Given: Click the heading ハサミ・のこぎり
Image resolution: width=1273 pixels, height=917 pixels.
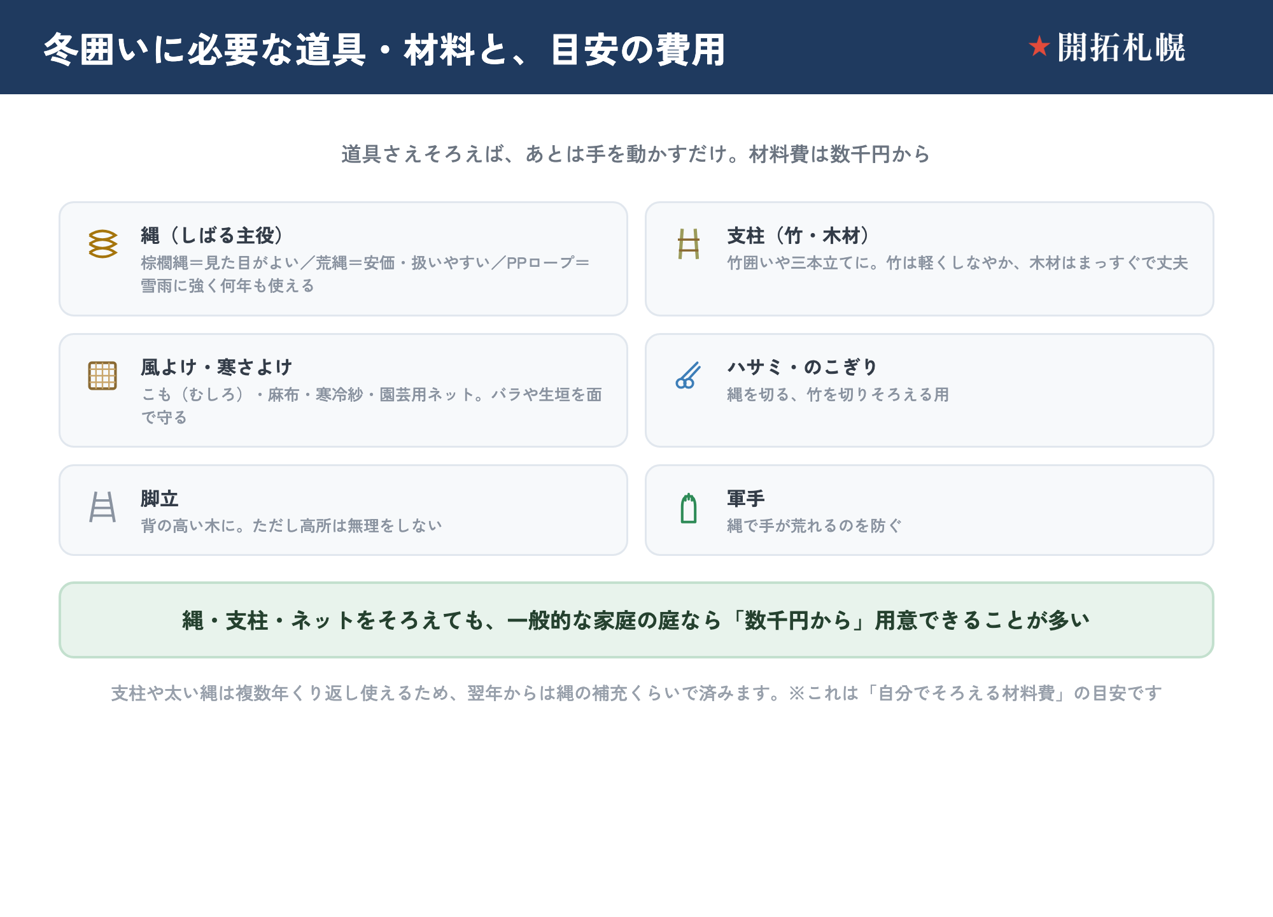Looking at the screenshot, I should coord(803,367).
